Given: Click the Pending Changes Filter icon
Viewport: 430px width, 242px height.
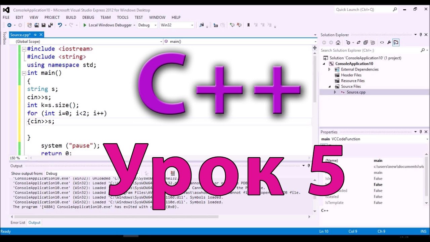Looking at the screenshot, I should pos(348,42).
